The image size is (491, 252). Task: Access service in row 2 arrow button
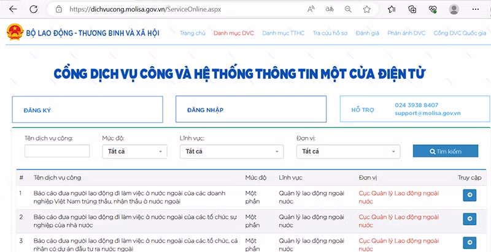pyautogui.click(x=470, y=219)
